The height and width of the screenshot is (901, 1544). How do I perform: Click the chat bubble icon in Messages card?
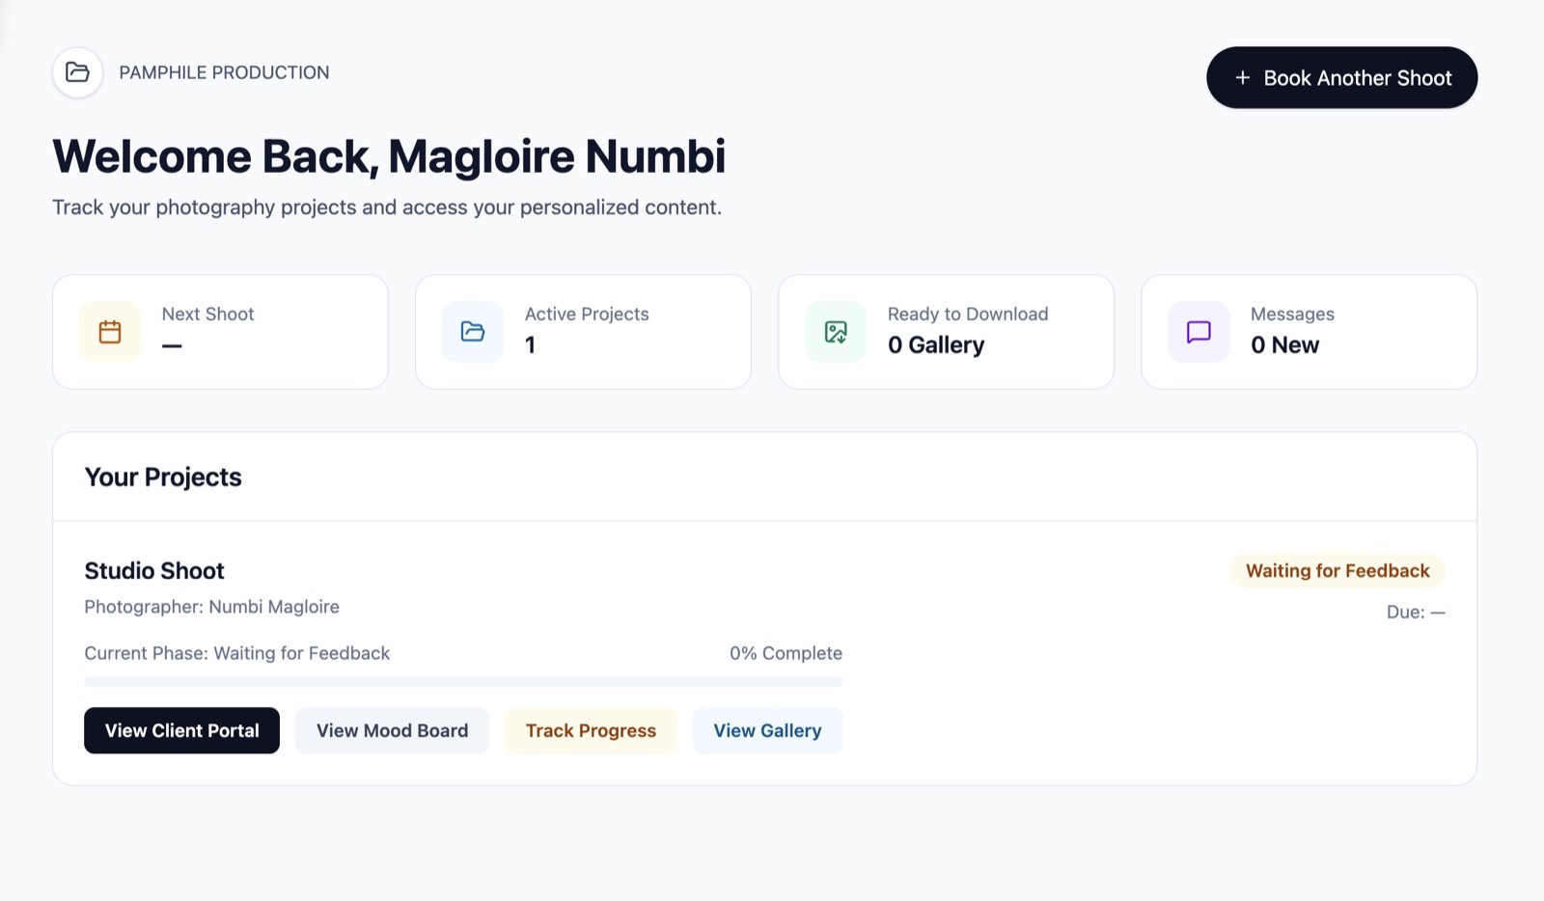pos(1199,332)
